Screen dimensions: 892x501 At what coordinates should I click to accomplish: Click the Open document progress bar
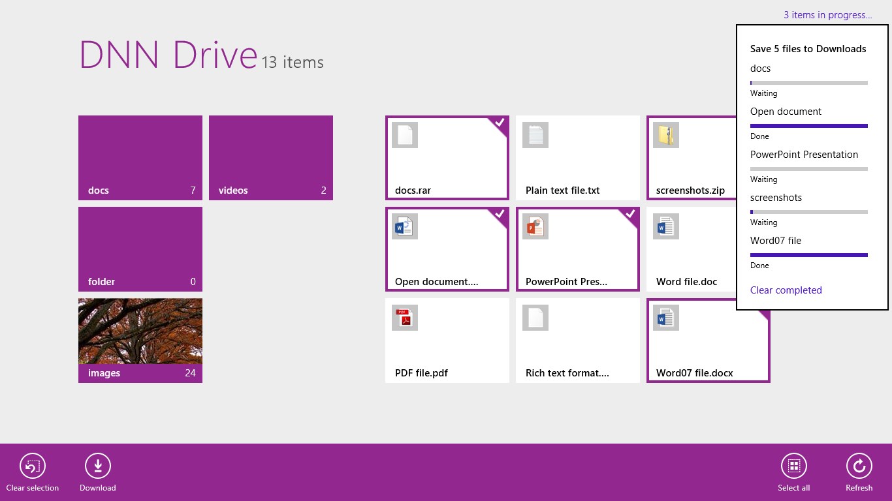tap(809, 126)
